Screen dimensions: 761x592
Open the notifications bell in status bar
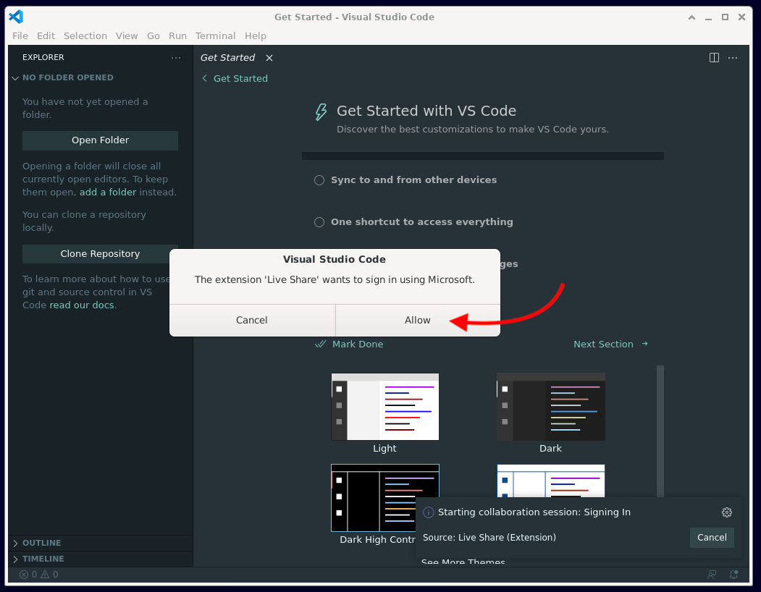click(734, 575)
